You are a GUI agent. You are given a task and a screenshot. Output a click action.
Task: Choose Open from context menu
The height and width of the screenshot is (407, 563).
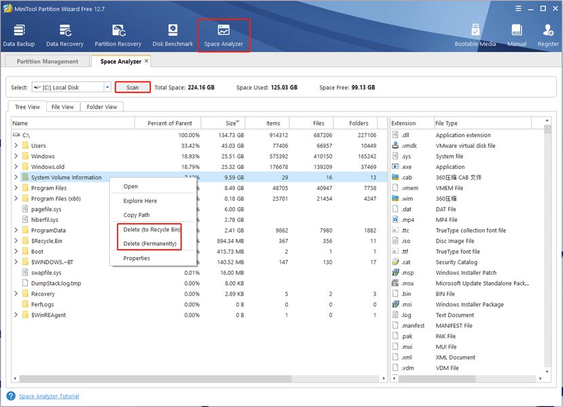[x=153, y=187]
